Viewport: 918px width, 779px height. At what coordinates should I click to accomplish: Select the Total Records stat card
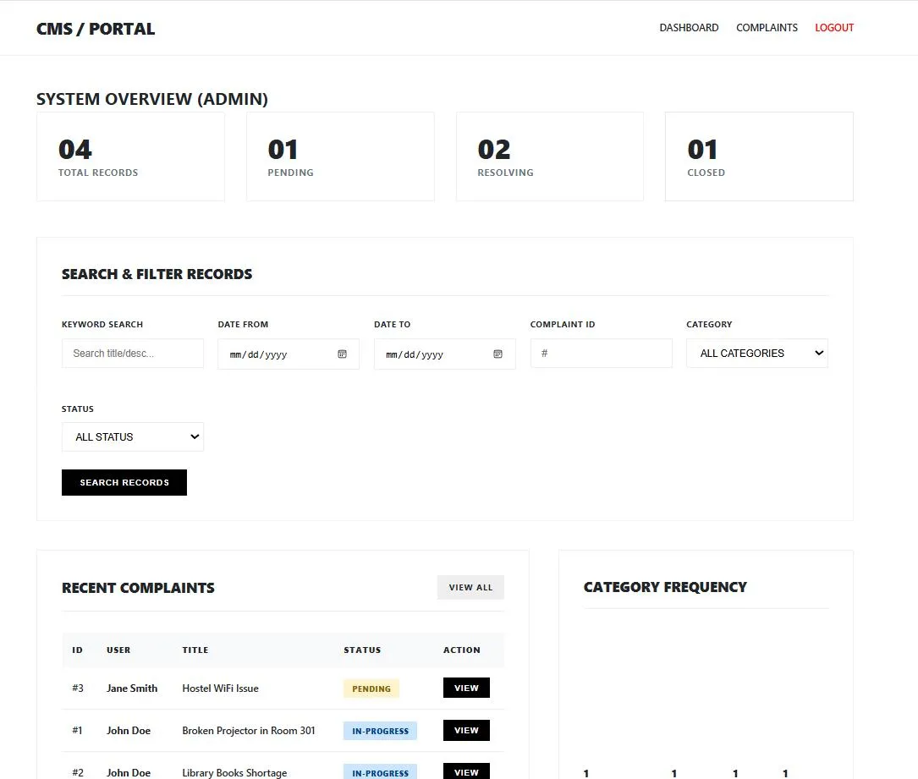point(130,157)
